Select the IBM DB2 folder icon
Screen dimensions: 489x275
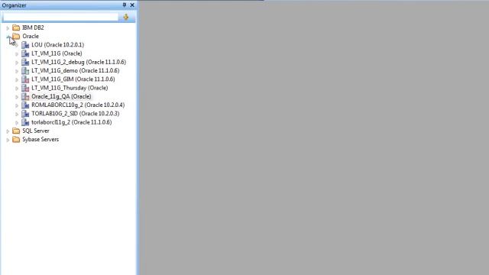[16, 27]
